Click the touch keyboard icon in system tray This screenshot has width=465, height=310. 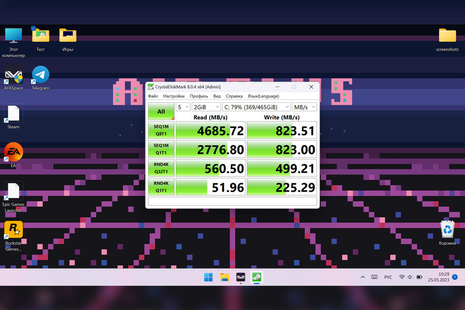coord(374,277)
